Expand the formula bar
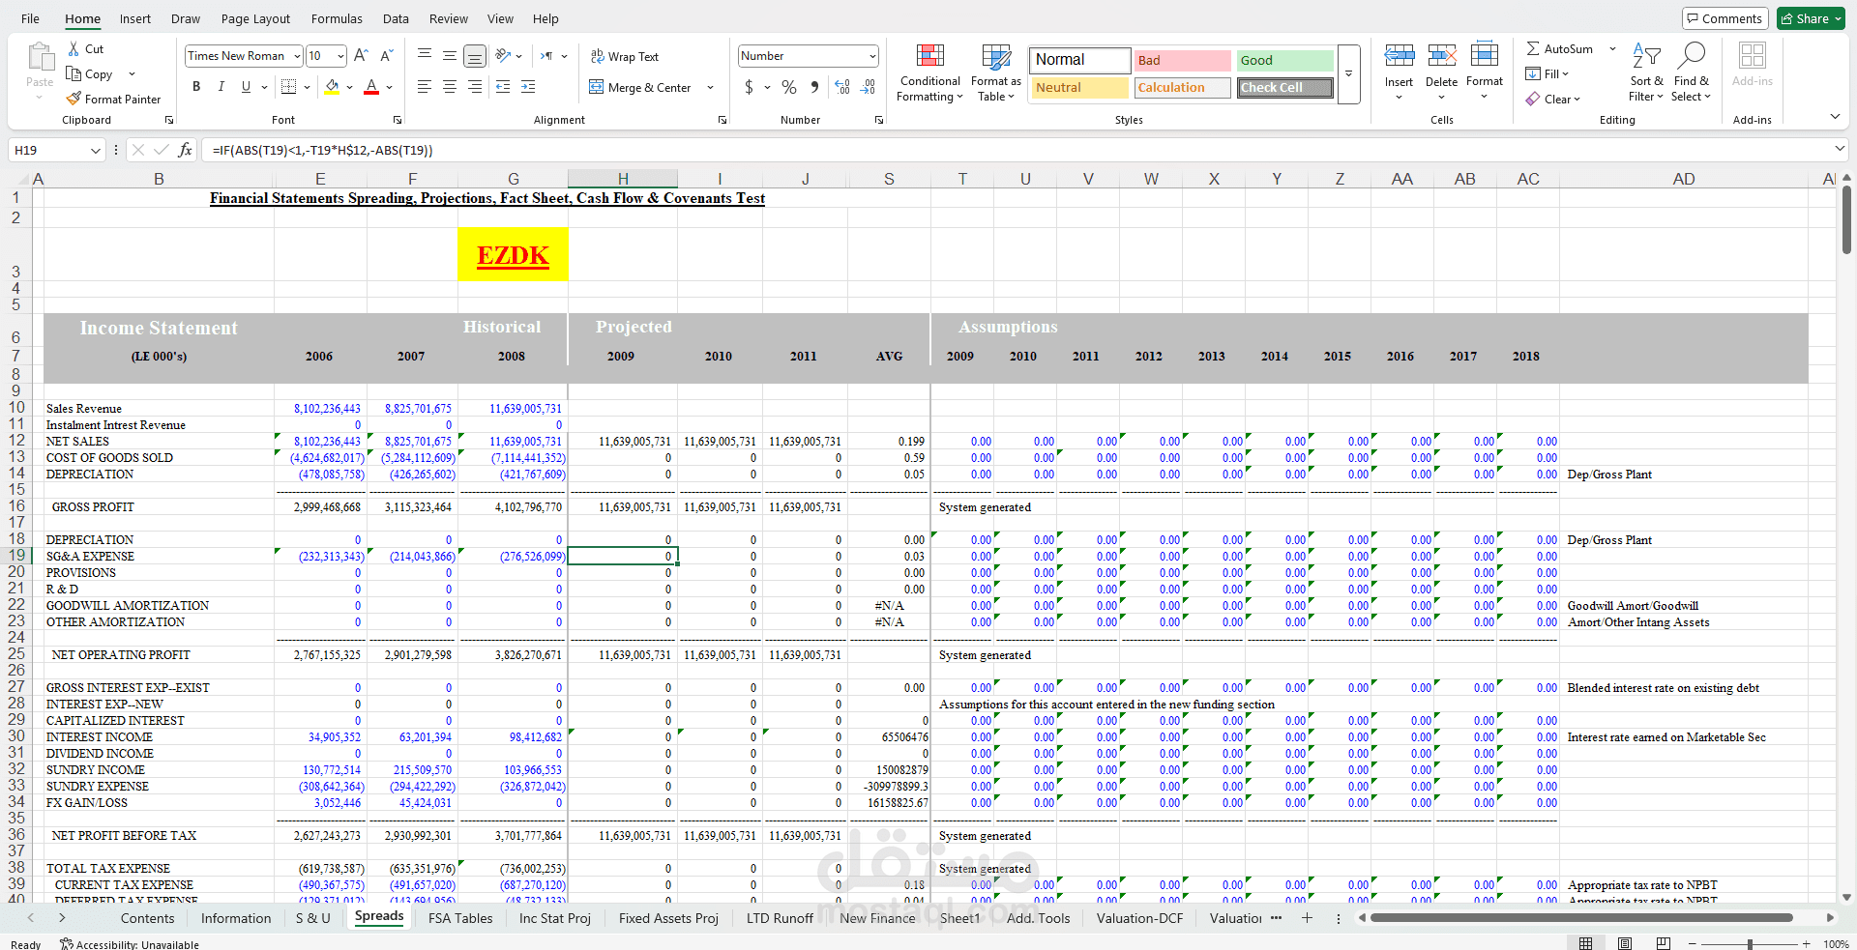1857x950 pixels. tap(1839, 149)
